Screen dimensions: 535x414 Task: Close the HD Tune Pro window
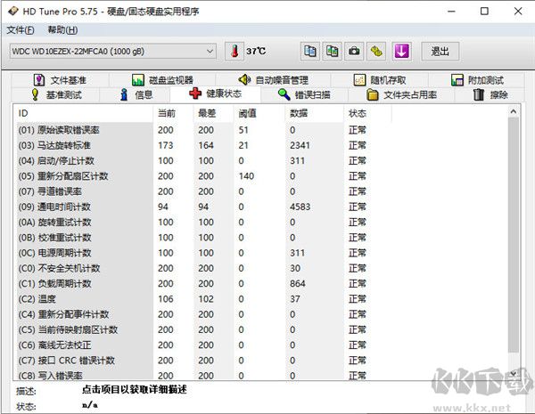tap(518, 12)
